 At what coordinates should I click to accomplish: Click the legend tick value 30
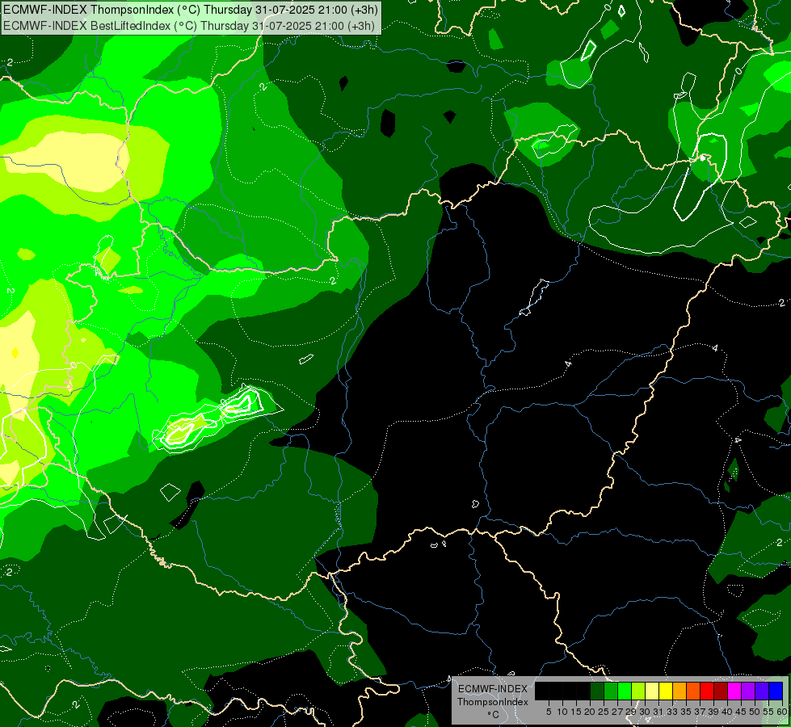645,712
